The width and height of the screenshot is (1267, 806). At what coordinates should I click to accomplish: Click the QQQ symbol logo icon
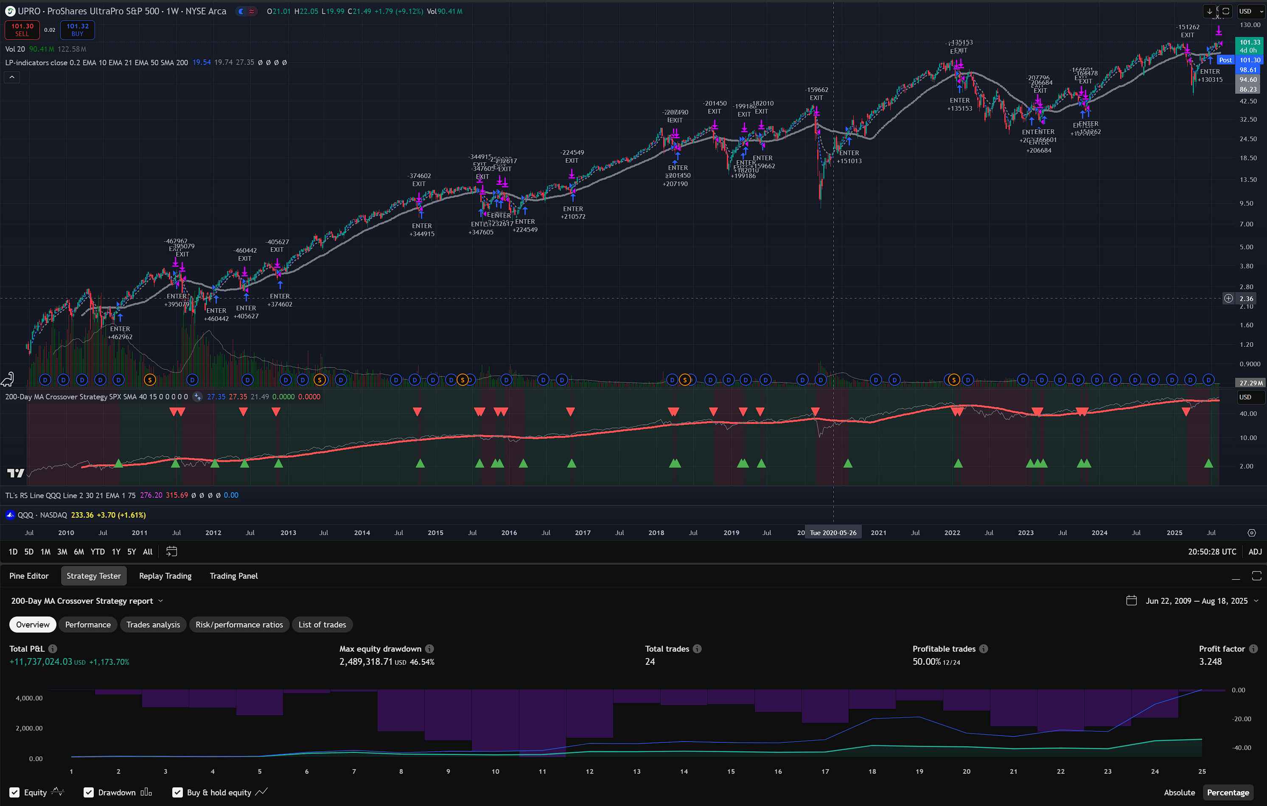click(10, 515)
